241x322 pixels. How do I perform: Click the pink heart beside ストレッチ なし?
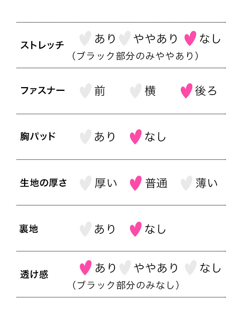[190, 38]
